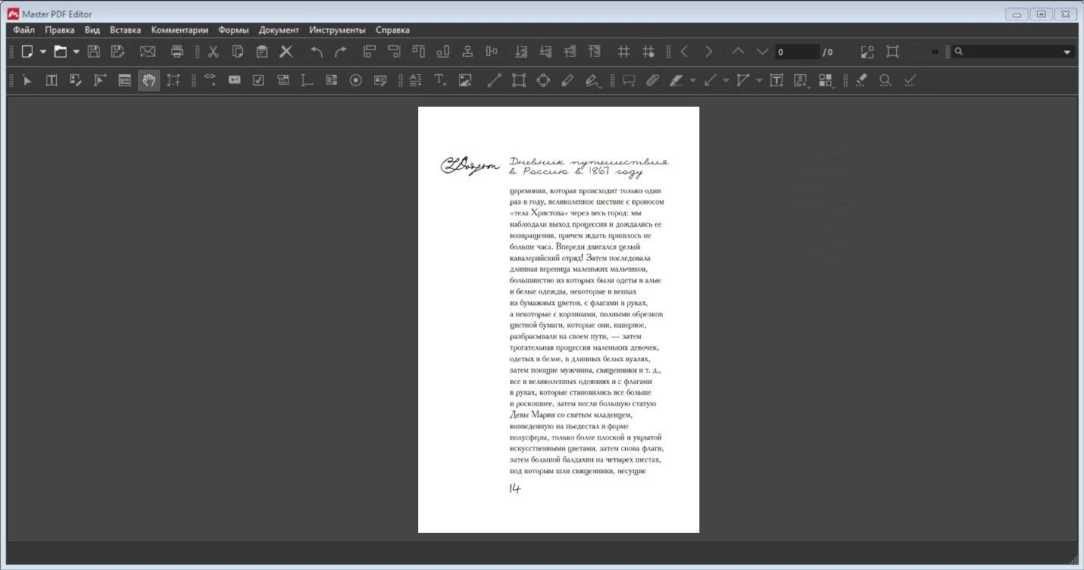Select the Text Box comment tool

click(776, 80)
